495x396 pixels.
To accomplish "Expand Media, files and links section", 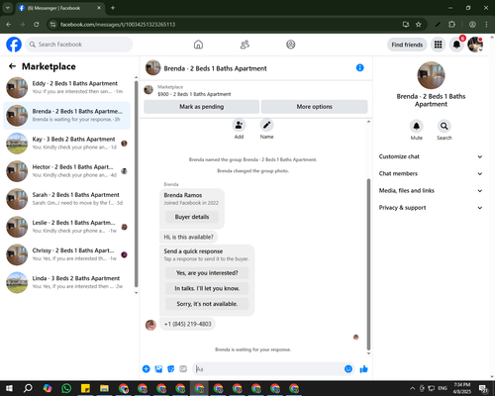I will point(431,191).
